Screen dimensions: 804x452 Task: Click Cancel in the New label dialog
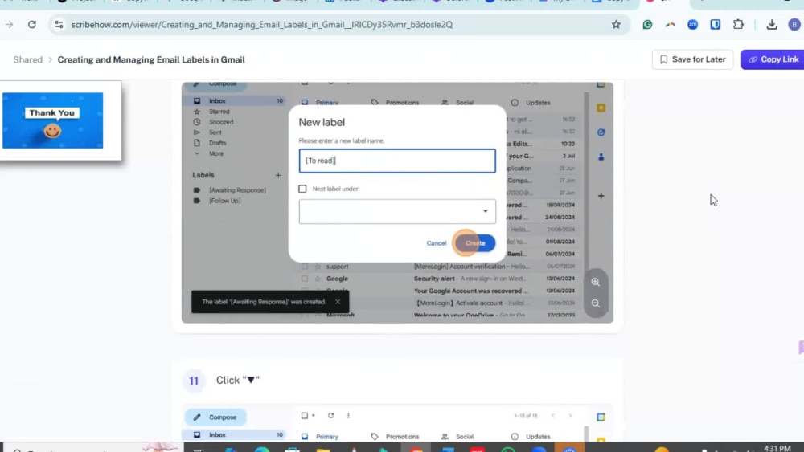(x=437, y=243)
